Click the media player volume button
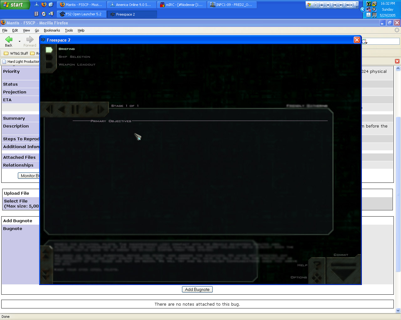 (x=347, y=5)
